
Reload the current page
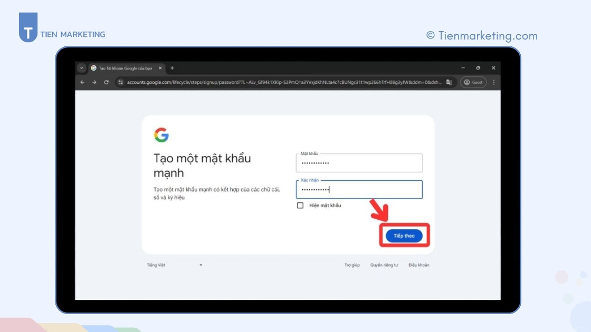[x=106, y=82]
